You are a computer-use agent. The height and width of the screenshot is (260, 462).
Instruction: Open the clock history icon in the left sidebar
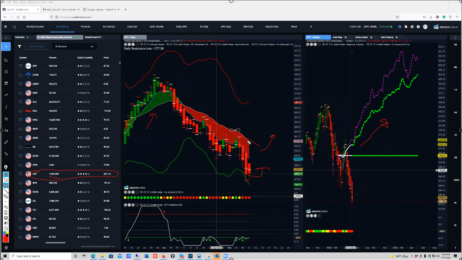click(x=6, y=72)
